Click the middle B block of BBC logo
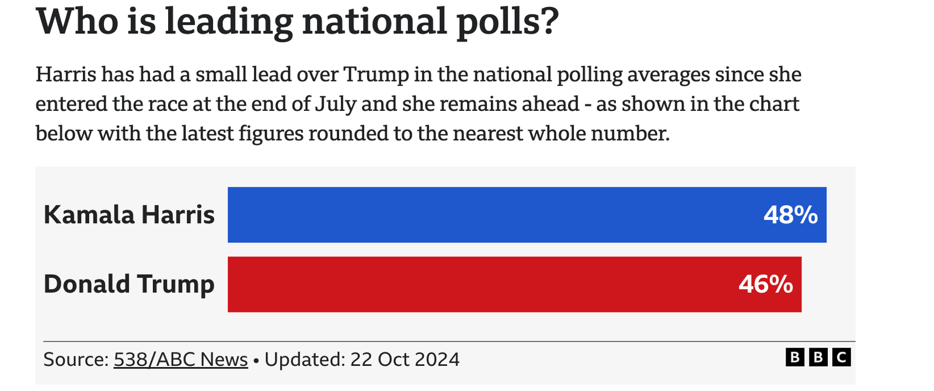 click(818, 357)
